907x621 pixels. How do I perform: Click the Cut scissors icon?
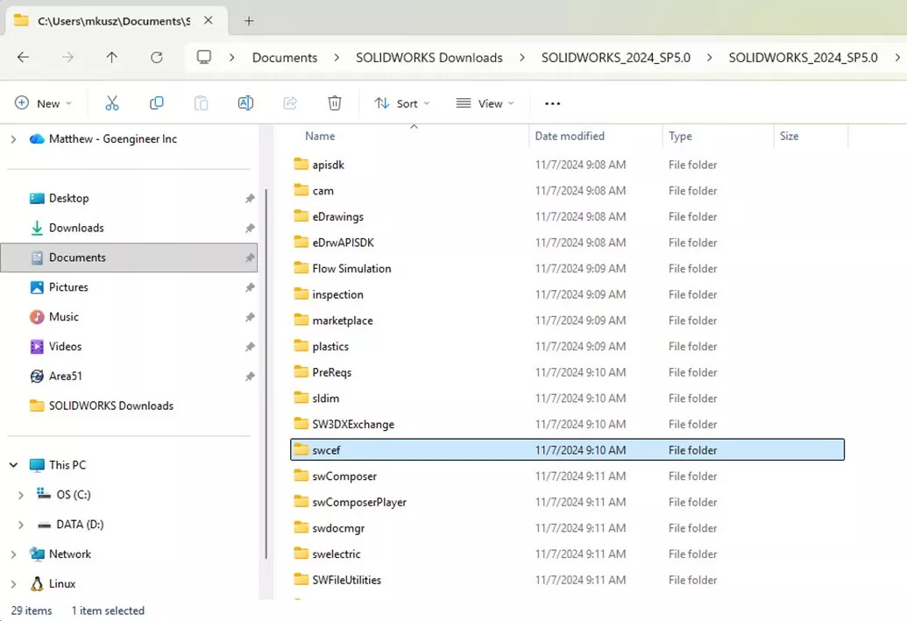111,103
